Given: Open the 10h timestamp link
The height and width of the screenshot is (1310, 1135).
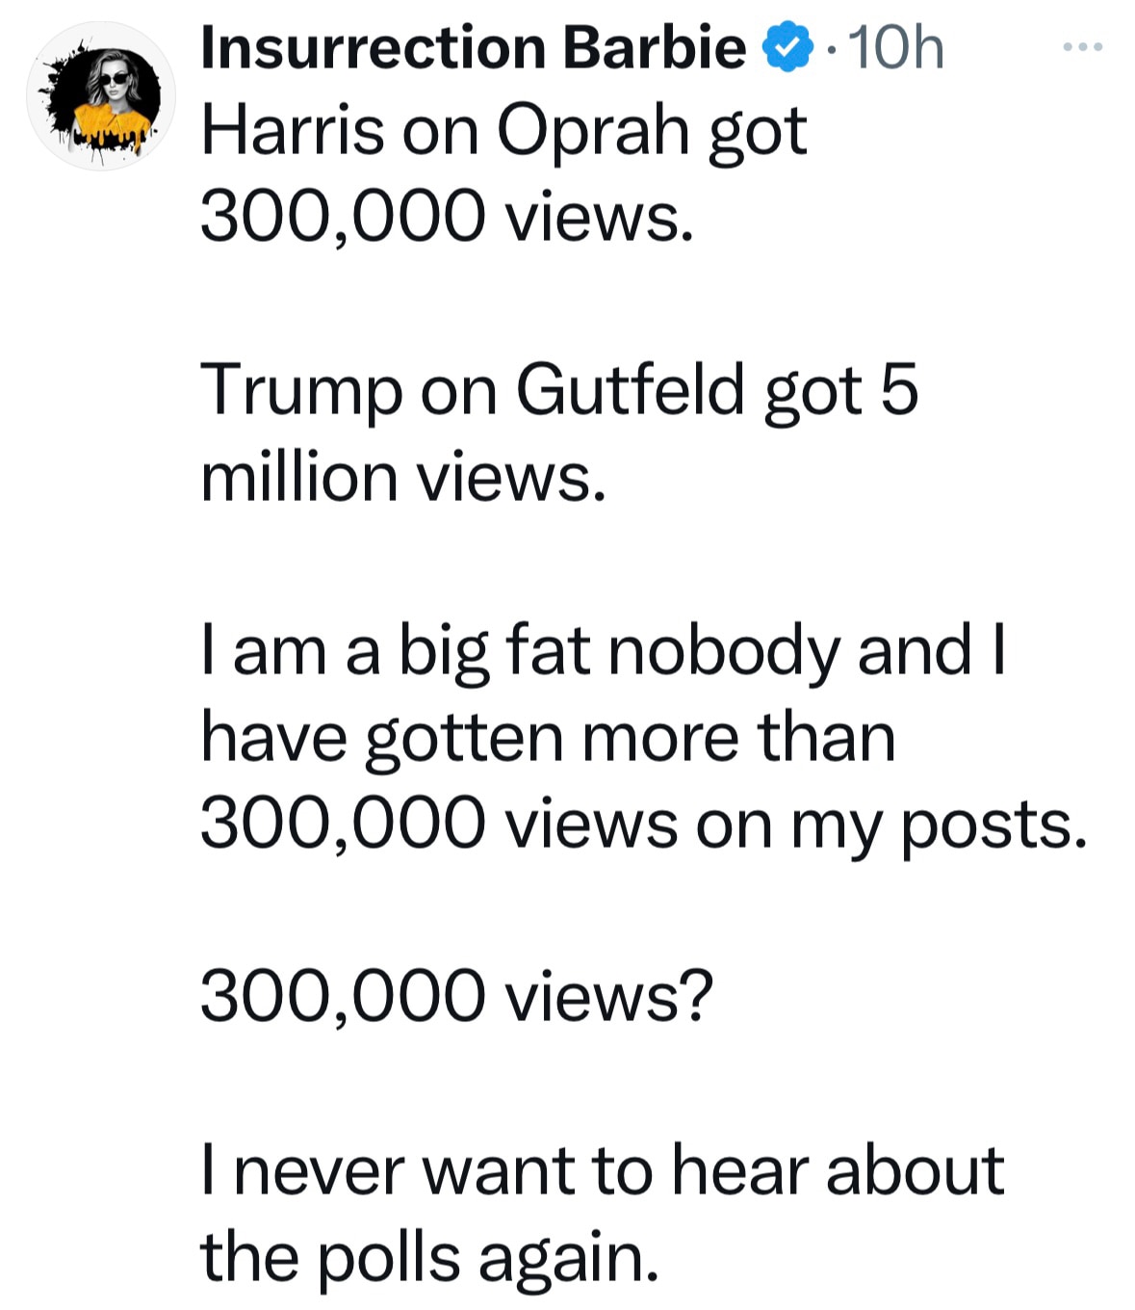Looking at the screenshot, I should (x=896, y=48).
